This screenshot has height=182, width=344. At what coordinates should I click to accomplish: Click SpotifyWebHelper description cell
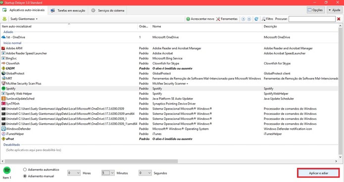click(276, 94)
